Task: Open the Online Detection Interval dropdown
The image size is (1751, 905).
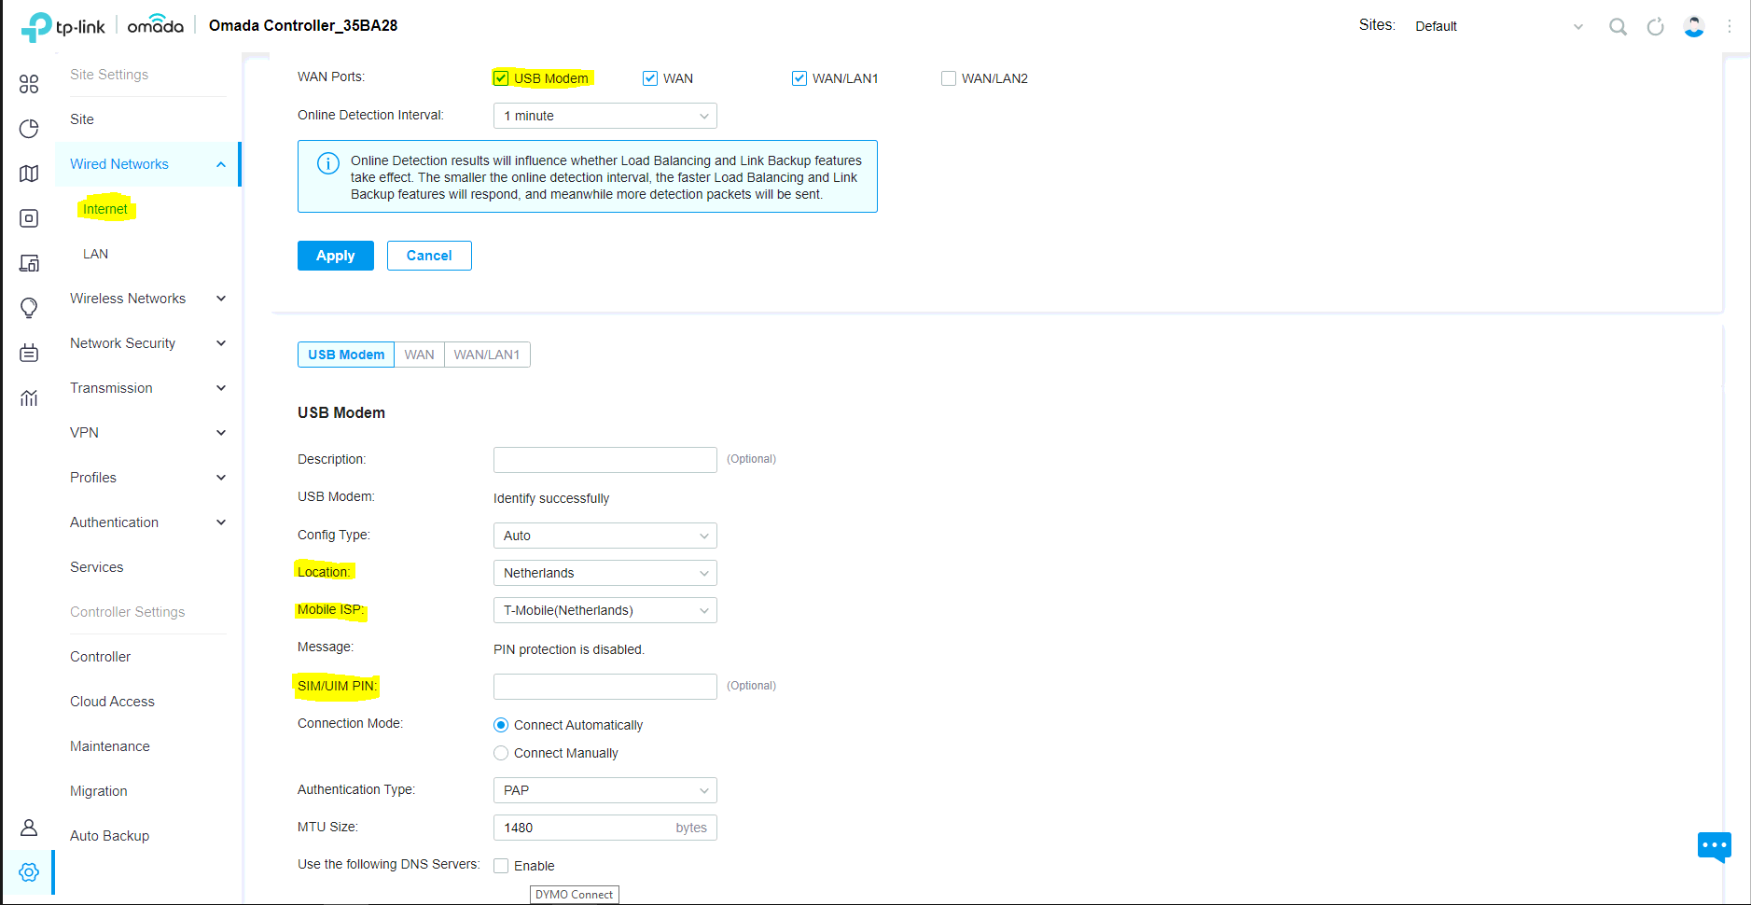Action: [605, 116]
